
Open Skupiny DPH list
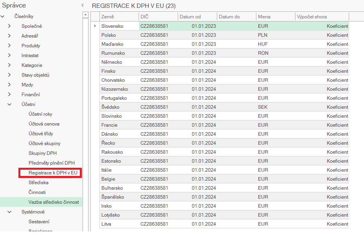pyautogui.click(x=43, y=153)
